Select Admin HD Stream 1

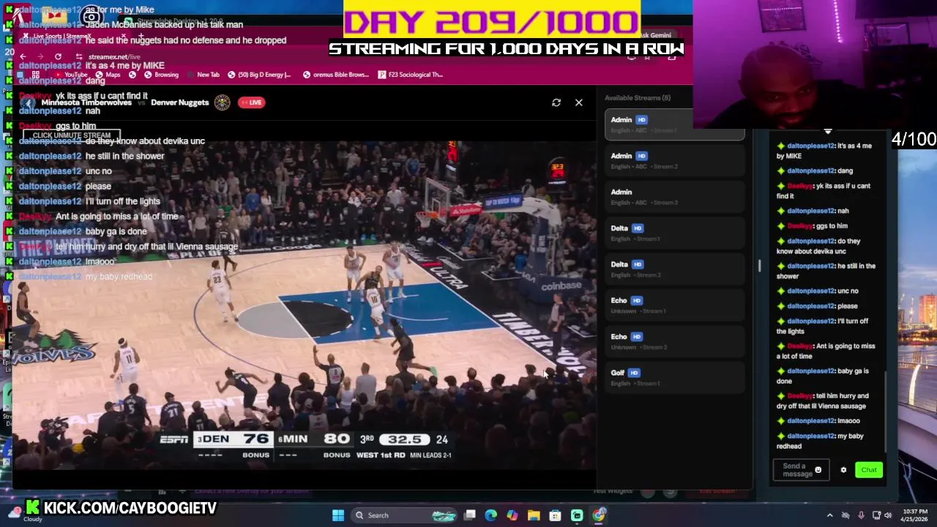(x=674, y=124)
